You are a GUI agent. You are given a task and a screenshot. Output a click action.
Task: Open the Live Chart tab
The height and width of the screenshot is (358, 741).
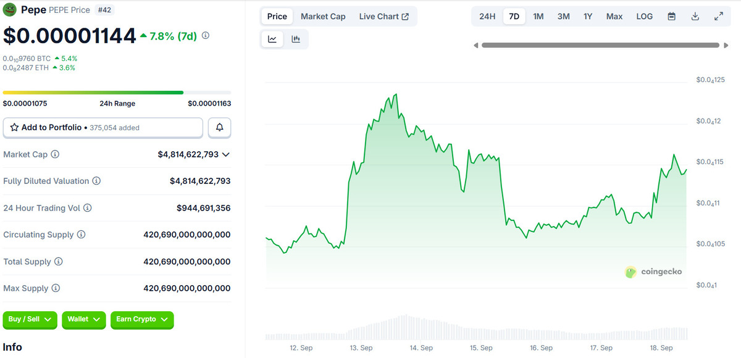(x=383, y=17)
